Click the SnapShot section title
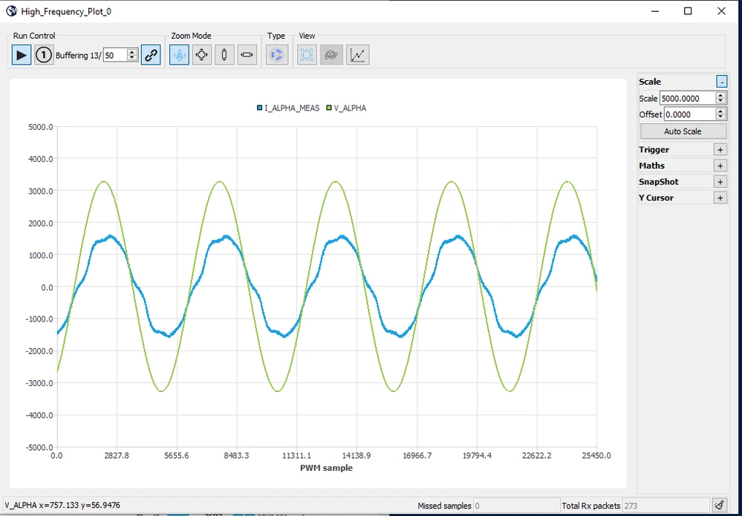 659,182
